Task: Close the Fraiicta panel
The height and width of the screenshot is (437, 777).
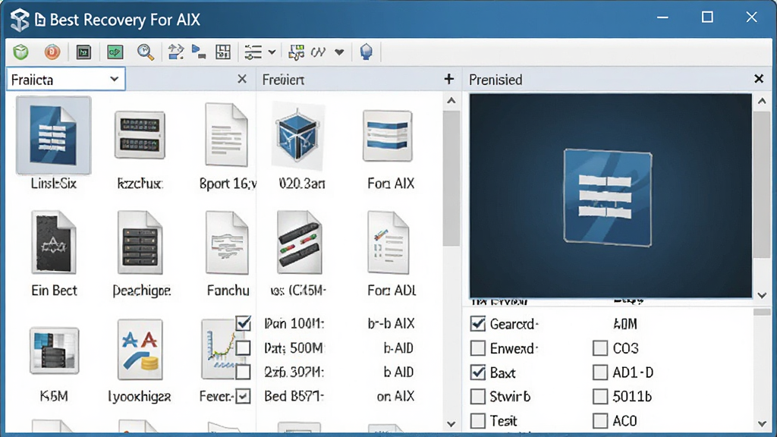Action: point(242,79)
